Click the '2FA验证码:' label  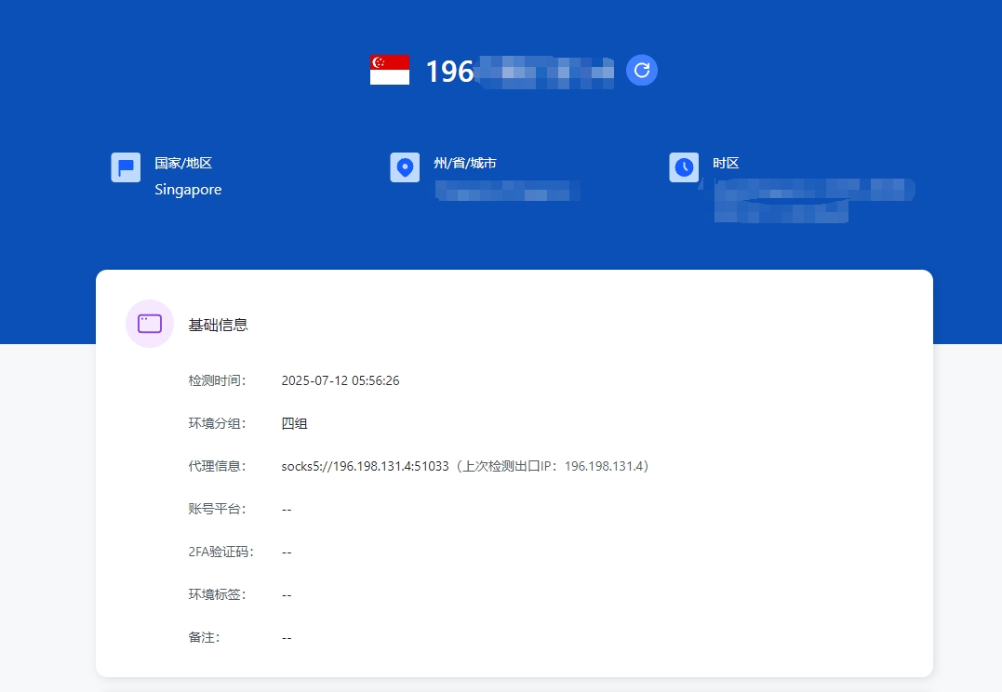[220, 552]
